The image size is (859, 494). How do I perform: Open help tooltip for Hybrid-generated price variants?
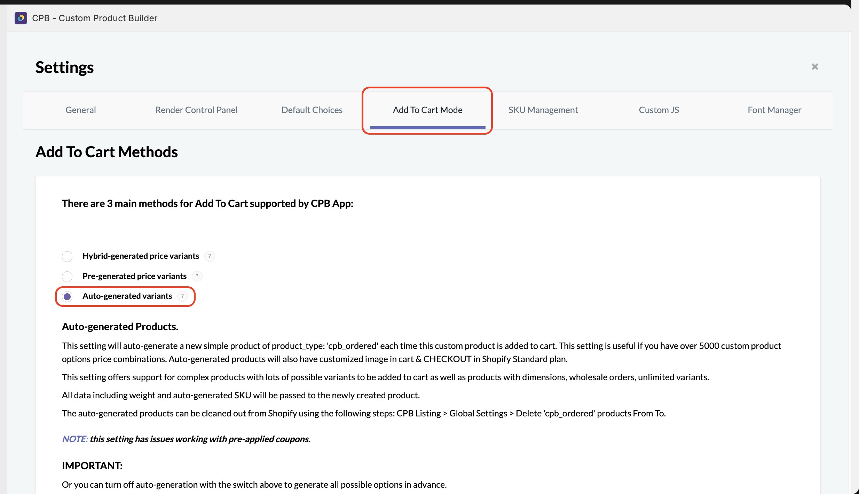point(210,256)
